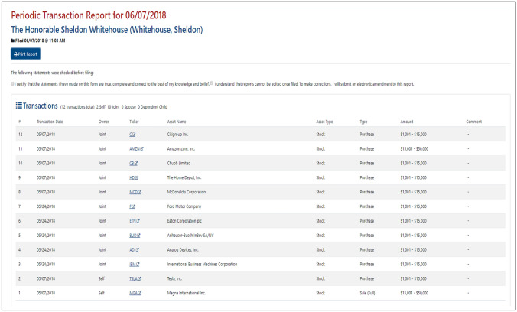Open the ADI ticker link

134,250
